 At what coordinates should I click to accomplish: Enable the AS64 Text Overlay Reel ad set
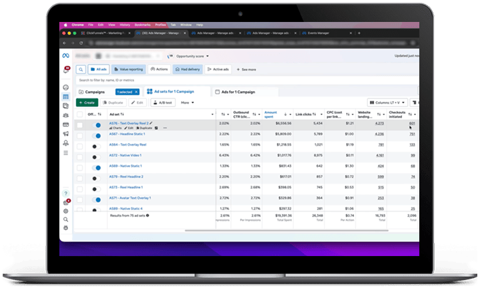(x=97, y=145)
